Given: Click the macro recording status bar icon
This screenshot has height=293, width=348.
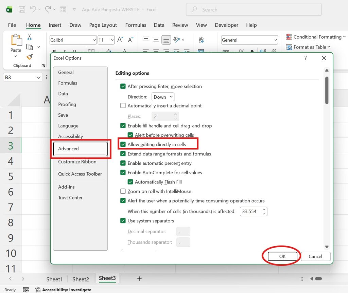Looking at the screenshot, I should (x=26, y=290).
